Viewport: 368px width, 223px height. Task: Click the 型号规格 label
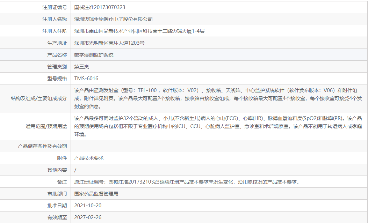coord(57,79)
